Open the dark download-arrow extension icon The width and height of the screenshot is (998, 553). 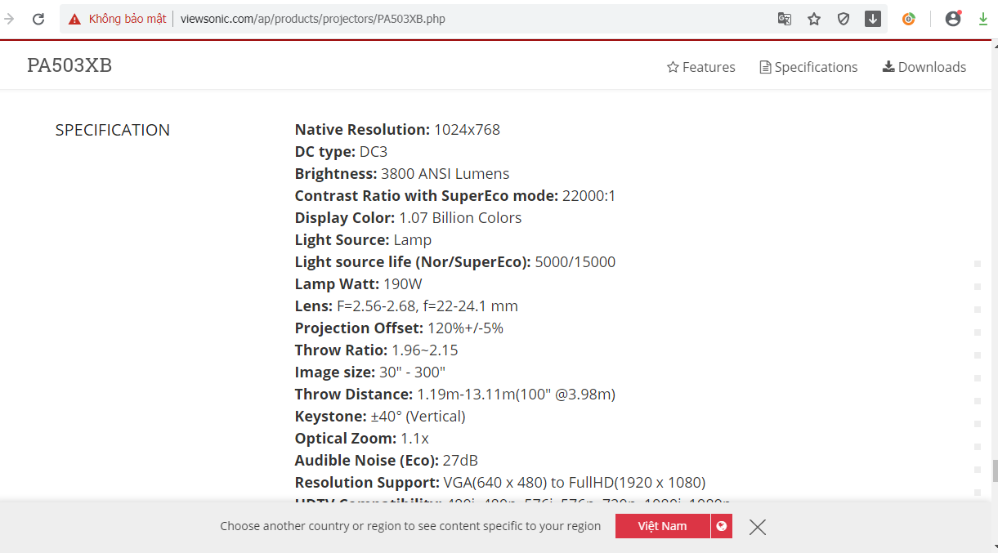point(873,19)
